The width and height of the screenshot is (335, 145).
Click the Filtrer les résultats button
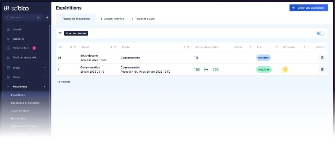point(76,33)
